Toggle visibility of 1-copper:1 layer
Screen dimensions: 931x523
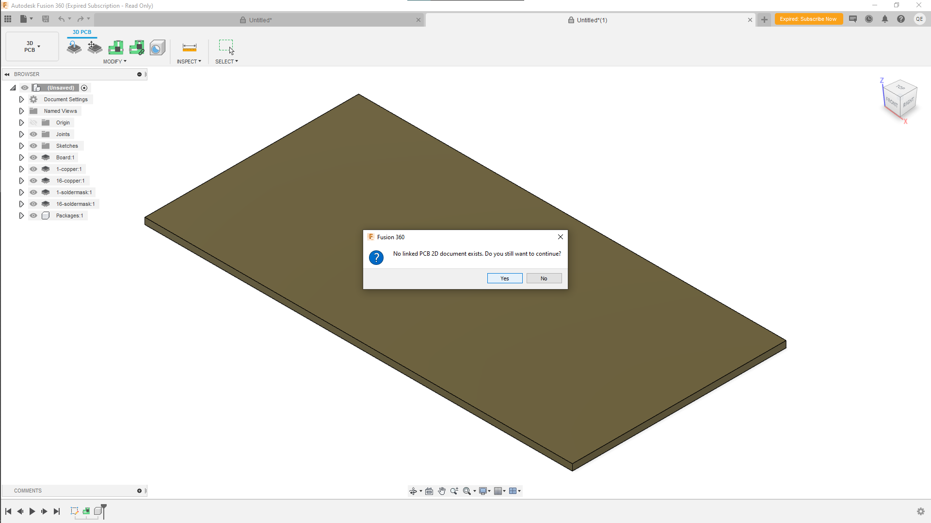pos(33,169)
